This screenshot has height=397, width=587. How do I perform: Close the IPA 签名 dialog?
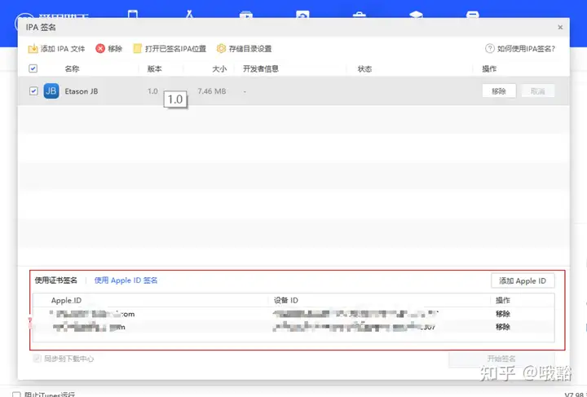click(x=560, y=28)
